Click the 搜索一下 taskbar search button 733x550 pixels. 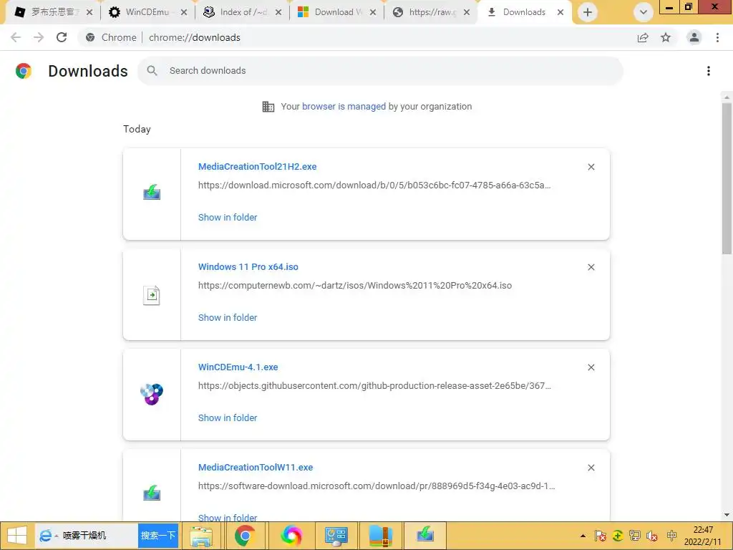click(158, 536)
